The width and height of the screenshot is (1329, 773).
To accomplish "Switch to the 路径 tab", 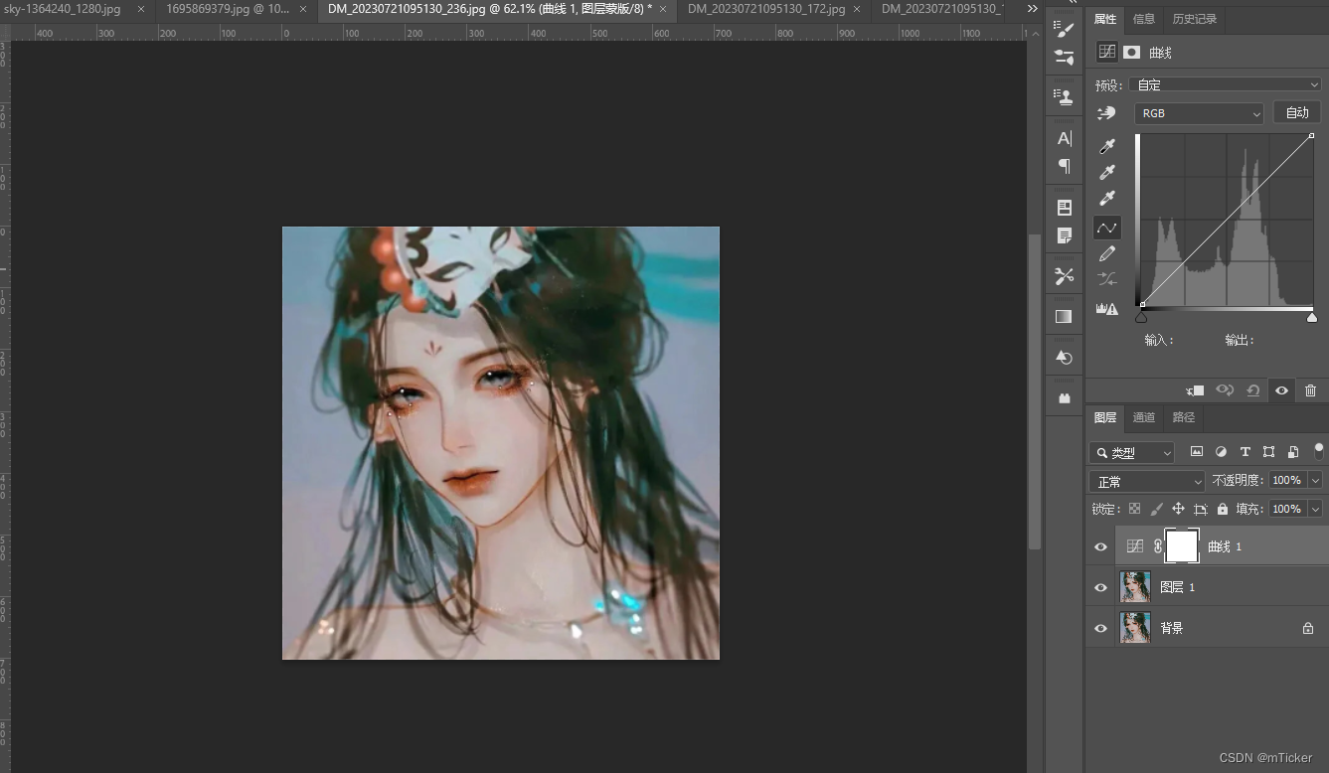I will pyautogui.click(x=1184, y=417).
